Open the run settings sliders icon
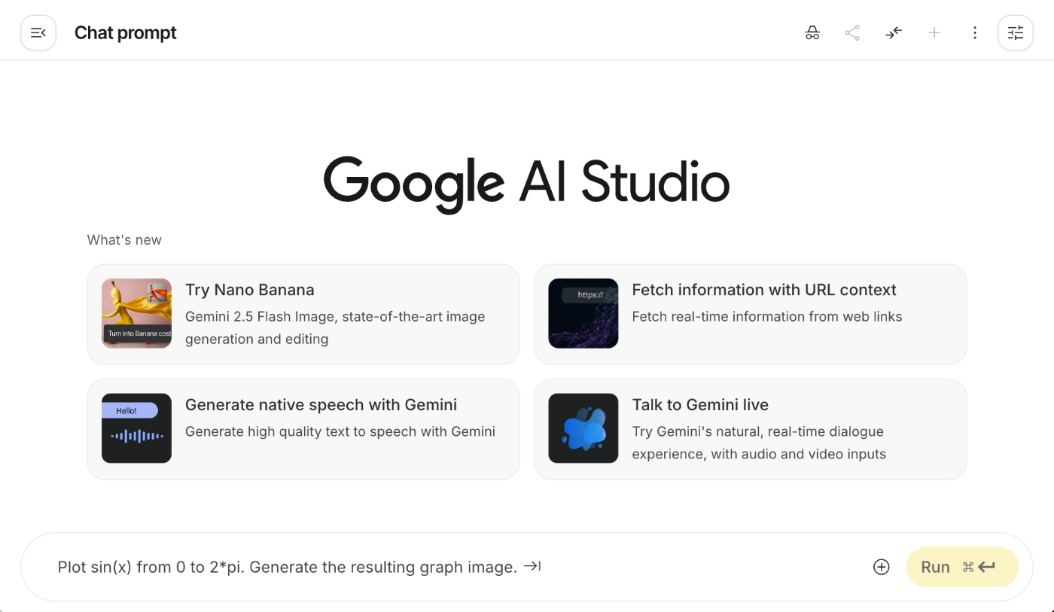 pos(1016,33)
